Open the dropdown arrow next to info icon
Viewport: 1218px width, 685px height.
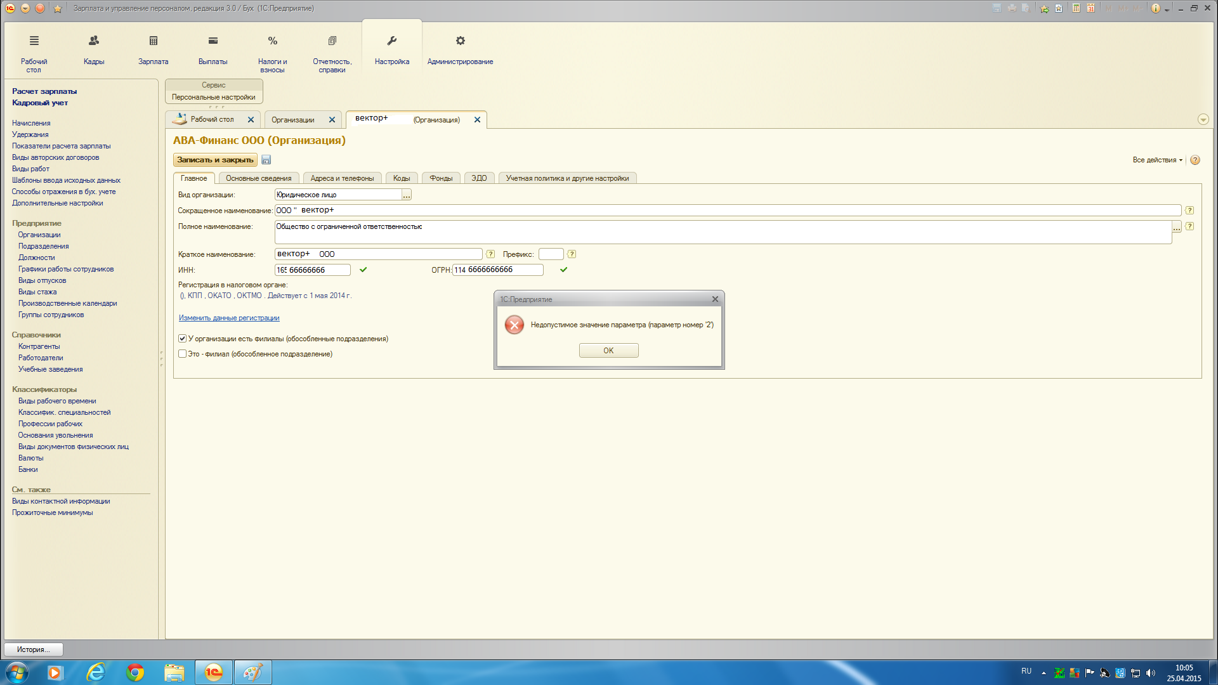click(x=1167, y=10)
